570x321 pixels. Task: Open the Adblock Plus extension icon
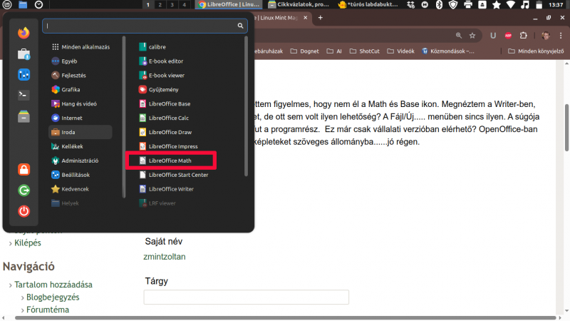pos(508,35)
